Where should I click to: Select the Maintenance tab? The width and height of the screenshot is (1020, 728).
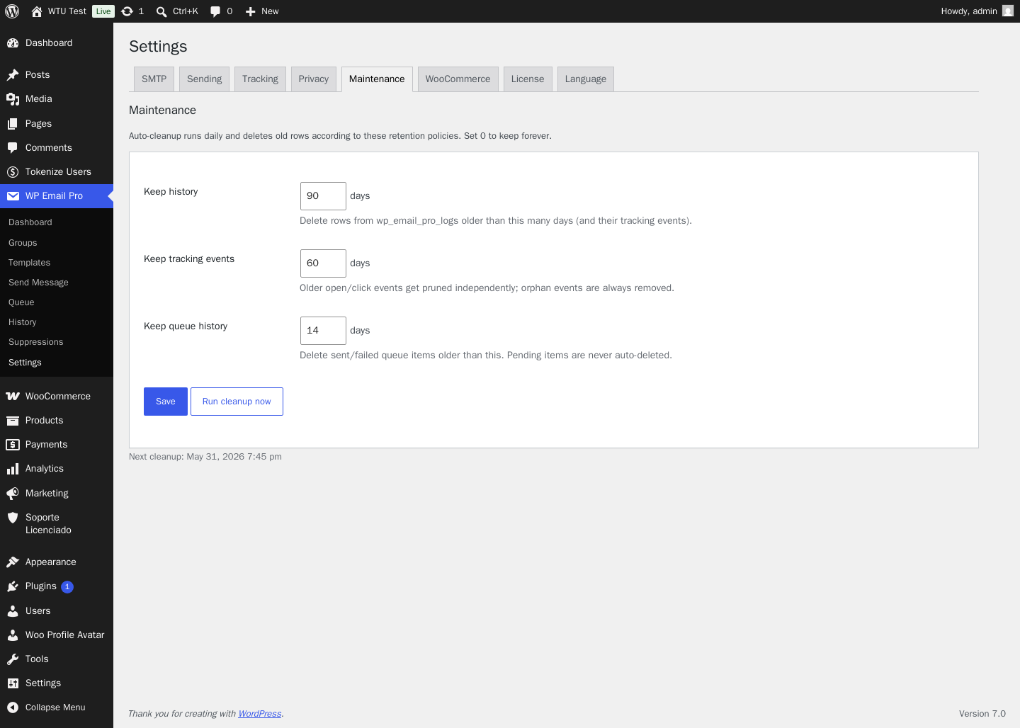377,79
